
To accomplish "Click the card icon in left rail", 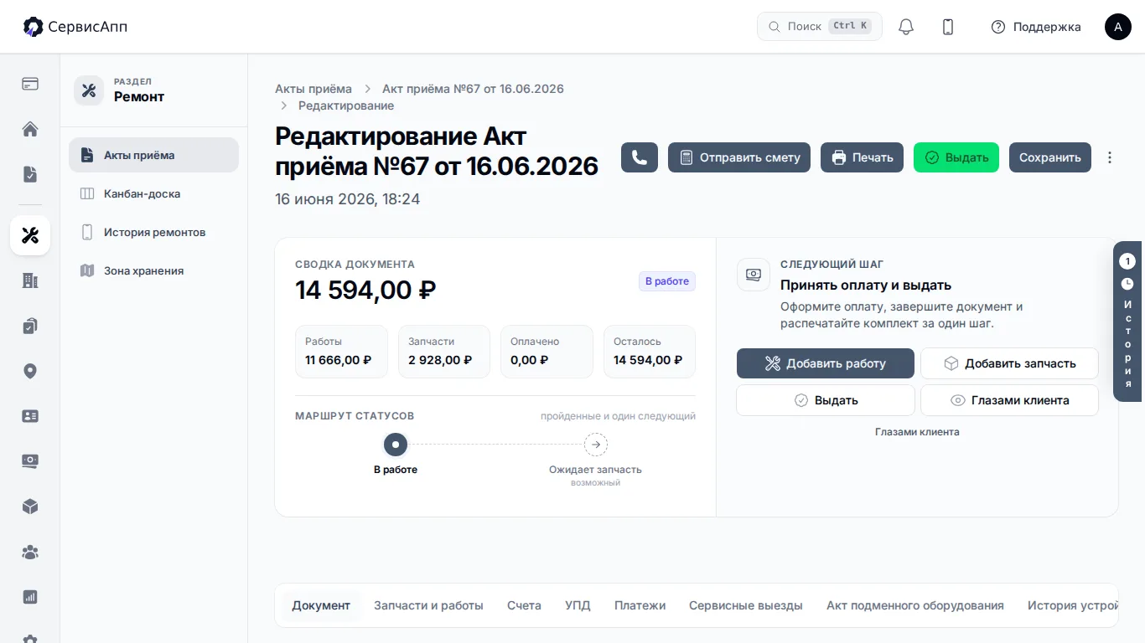I will pos(30,84).
